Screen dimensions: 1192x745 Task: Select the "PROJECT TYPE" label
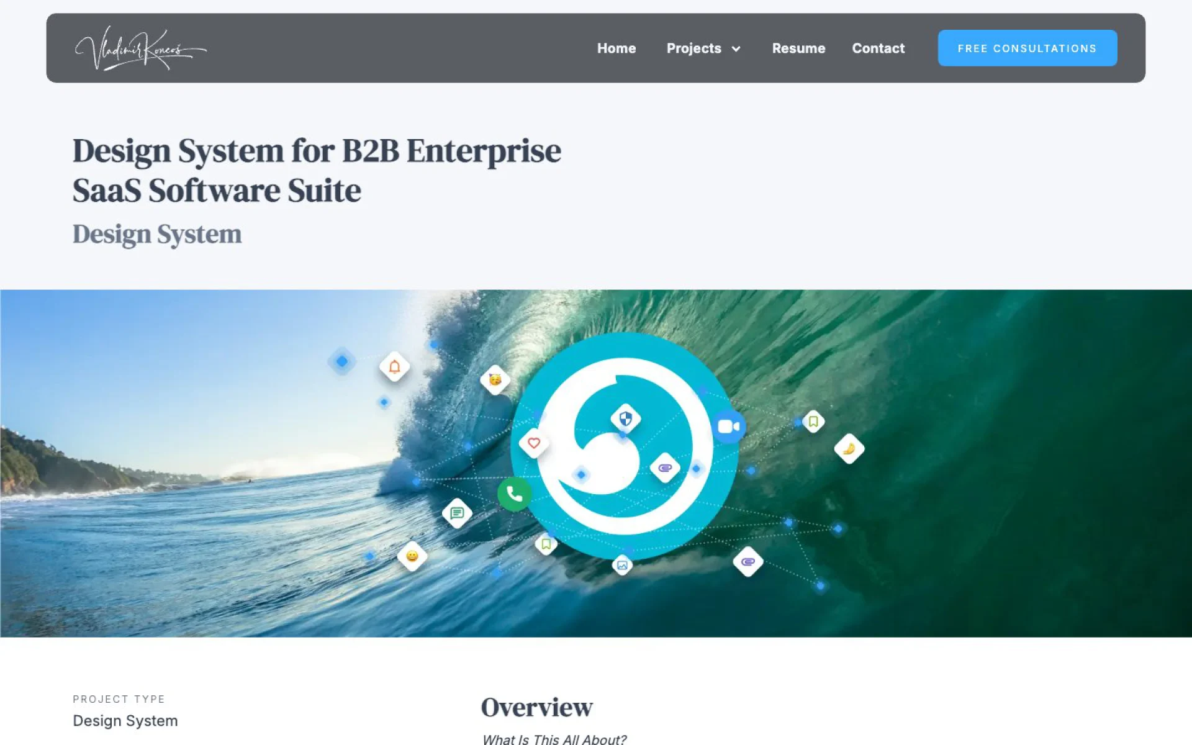tap(119, 699)
